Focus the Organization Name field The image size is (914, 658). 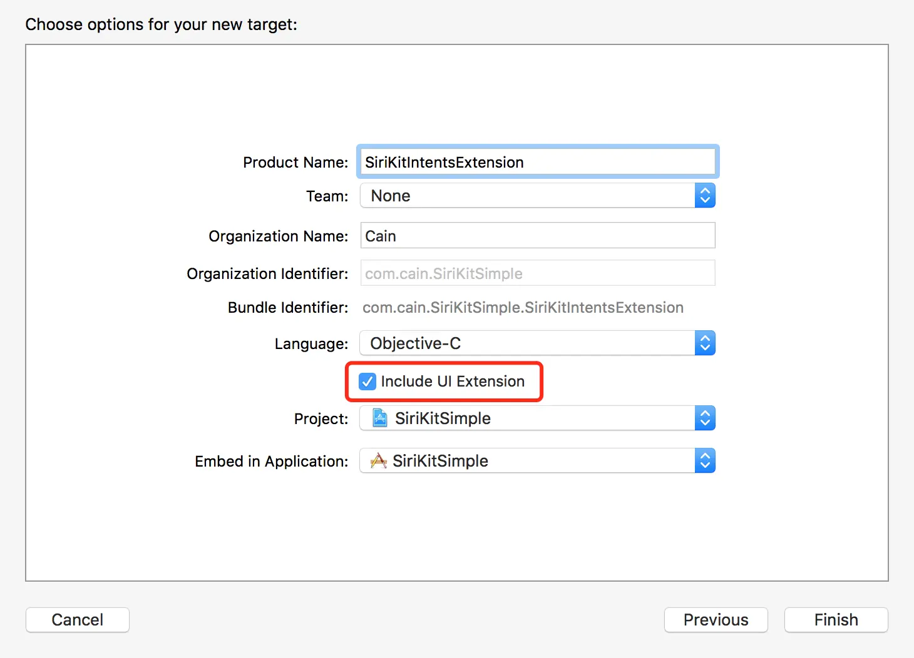click(537, 236)
